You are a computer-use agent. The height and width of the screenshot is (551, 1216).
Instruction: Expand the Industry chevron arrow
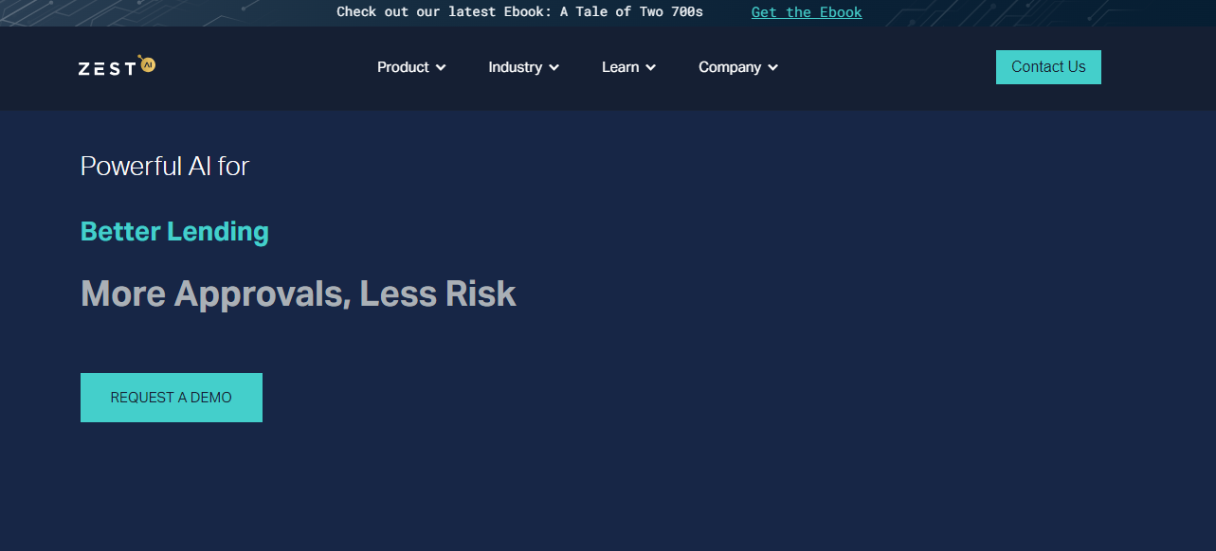554,67
